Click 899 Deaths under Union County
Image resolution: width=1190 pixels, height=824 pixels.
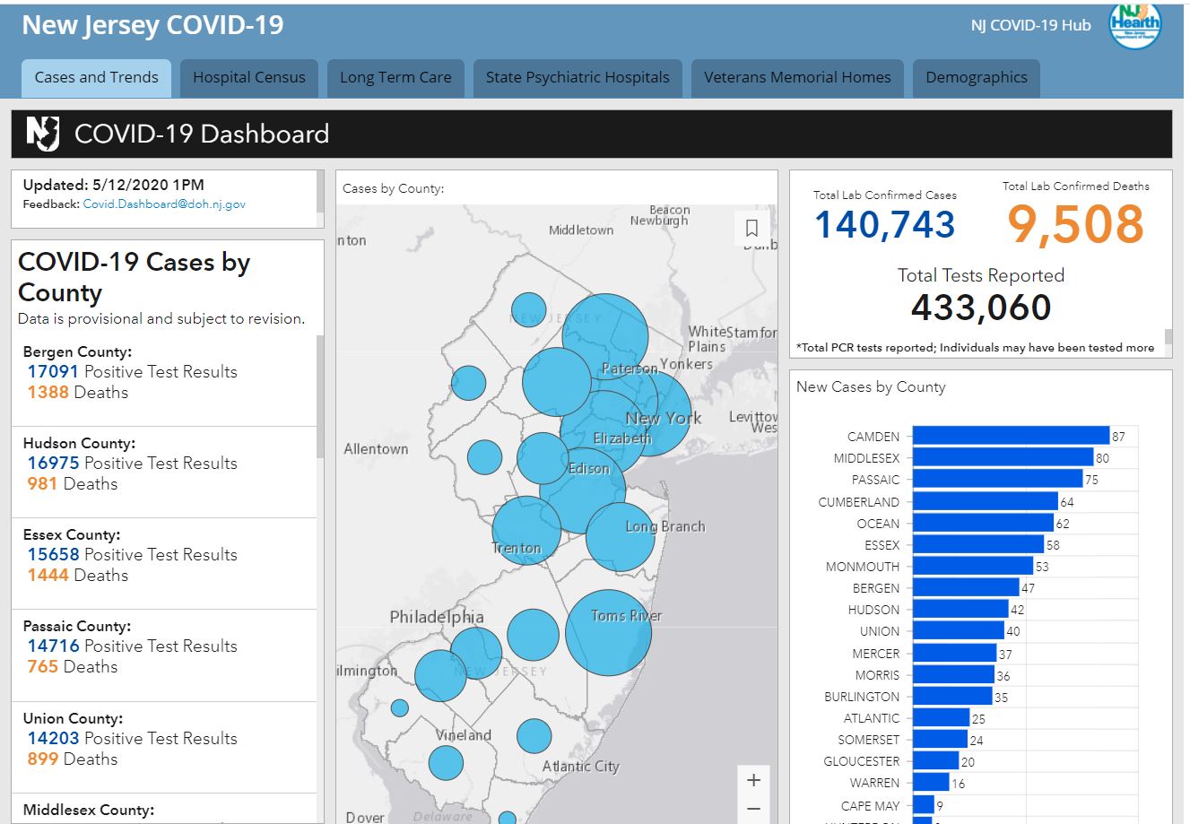73,759
